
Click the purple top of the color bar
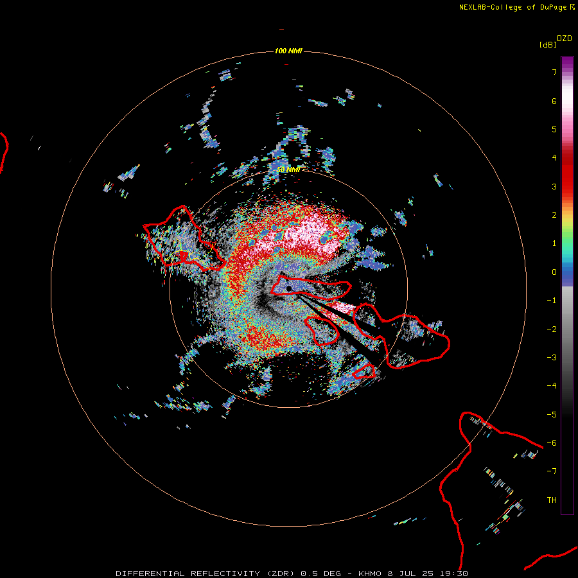pos(567,63)
